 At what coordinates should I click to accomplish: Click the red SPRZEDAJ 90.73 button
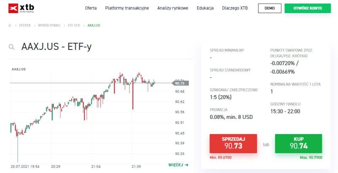[233, 143]
